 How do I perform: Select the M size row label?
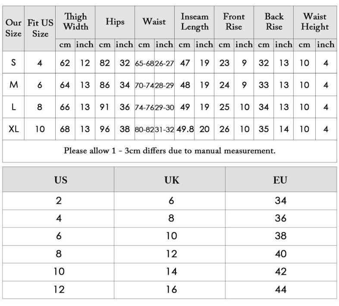click(14, 85)
